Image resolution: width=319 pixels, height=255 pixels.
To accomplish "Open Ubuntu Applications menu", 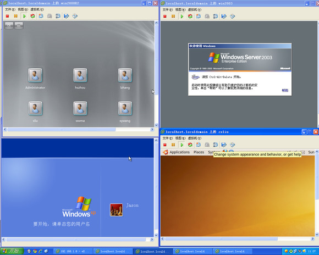I will tap(179, 152).
